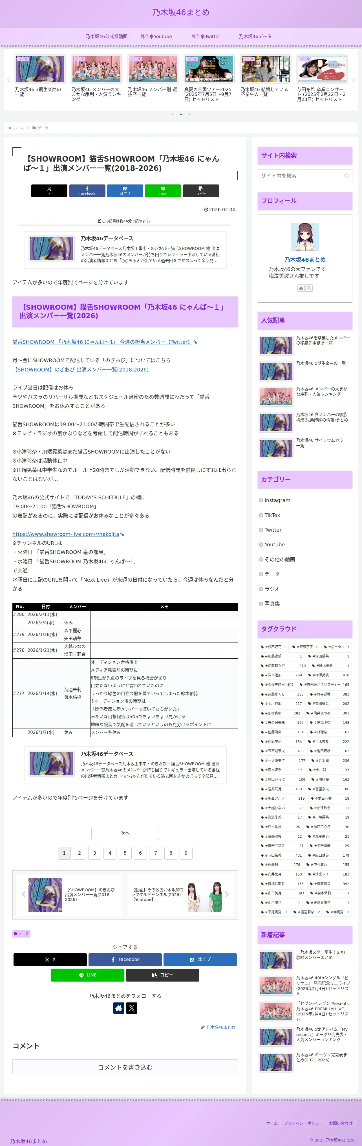Select first dot of header carousel
362x1146 pixels.
click(173, 114)
